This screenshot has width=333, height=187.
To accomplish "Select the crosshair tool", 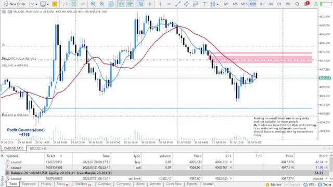I will pyautogui.click(x=150, y=4).
